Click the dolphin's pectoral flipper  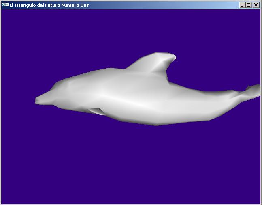pos(97,111)
